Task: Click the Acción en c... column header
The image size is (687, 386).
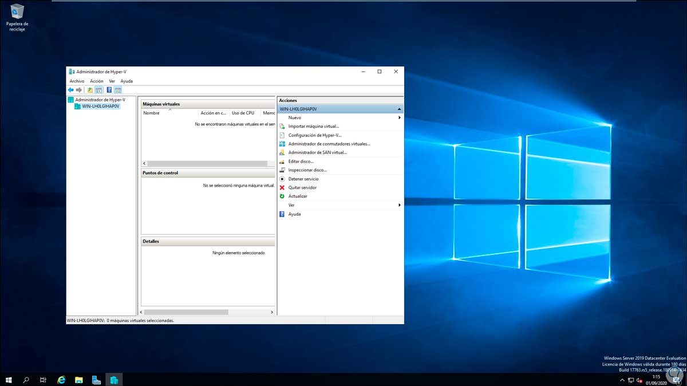Action: [x=214, y=113]
